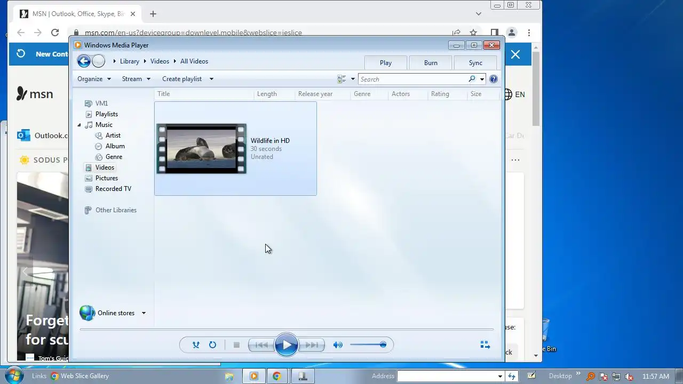Bookmark the page with Chrome star icon
This screenshot has width=683, height=384.
point(473,33)
